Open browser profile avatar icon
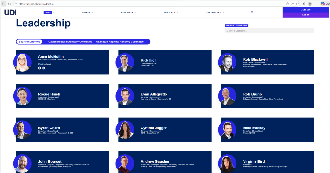 [310, 4]
